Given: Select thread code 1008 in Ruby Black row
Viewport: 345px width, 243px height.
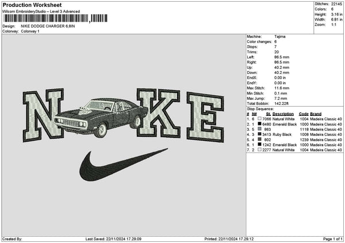Looking at the screenshot, I should pos(304,135).
